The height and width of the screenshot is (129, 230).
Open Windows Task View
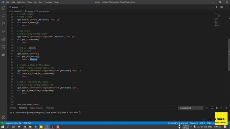[x=13, y=126]
